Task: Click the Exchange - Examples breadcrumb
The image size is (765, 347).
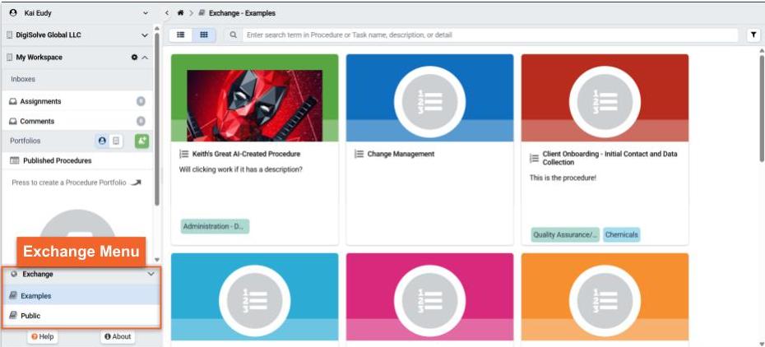Action: click(242, 13)
